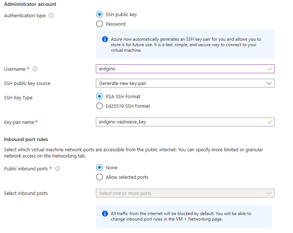Select Allow selected ports option
This screenshot has width=293, height=233.
(100, 177)
